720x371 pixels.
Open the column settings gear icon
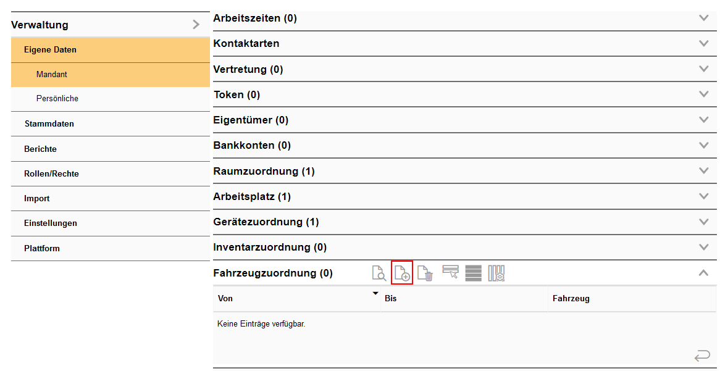click(x=496, y=273)
